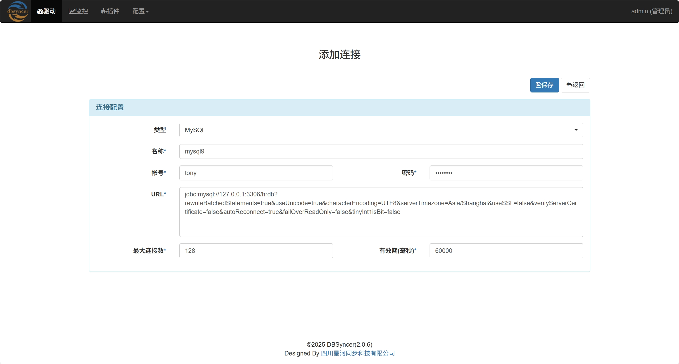Click the puzzle icon beside 插件
The height and width of the screenshot is (364, 679).
tap(104, 11)
